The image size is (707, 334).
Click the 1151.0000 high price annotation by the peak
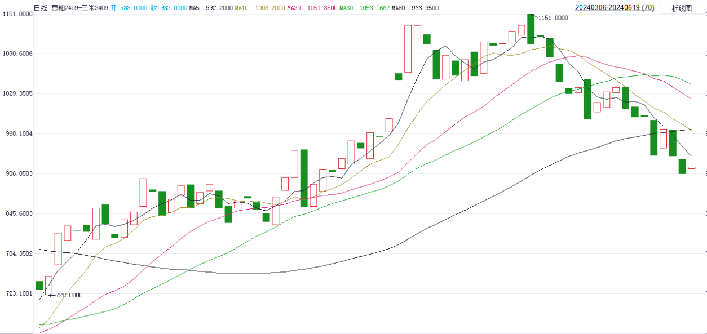coord(553,18)
